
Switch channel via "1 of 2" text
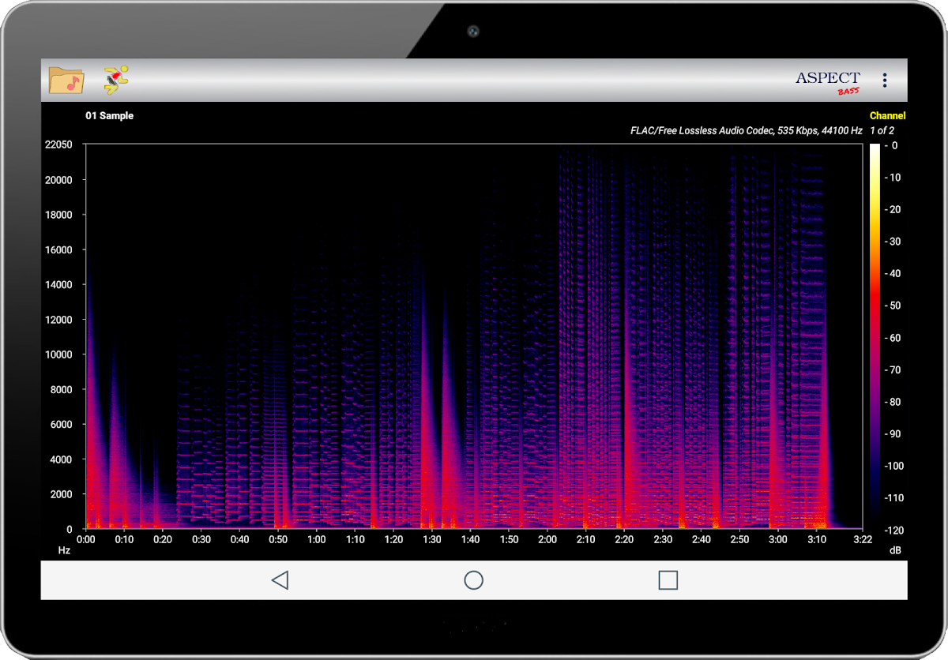[x=882, y=130]
